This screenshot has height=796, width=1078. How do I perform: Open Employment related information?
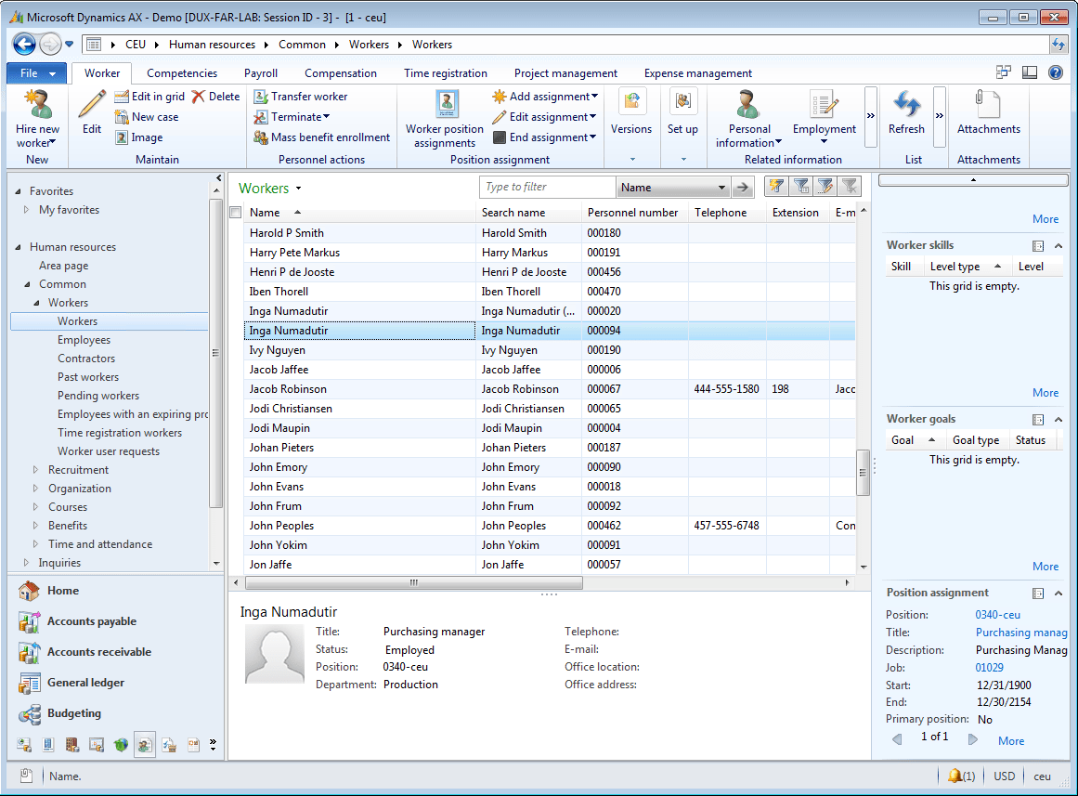(x=825, y=116)
